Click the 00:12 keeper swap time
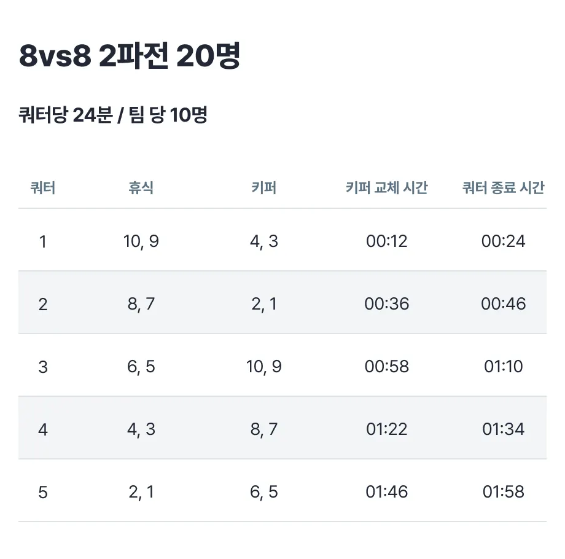565x559 pixels. click(x=387, y=241)
